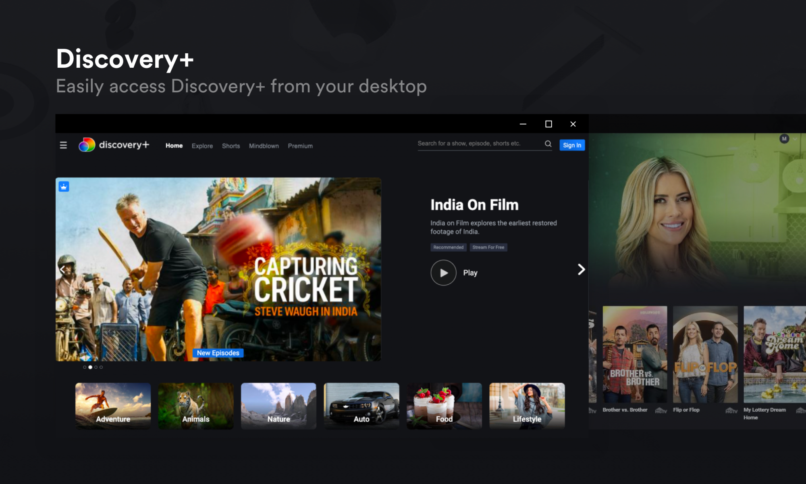Switch to the Home tab
Viewport: 806px width, 484px height.
point(174,146)
